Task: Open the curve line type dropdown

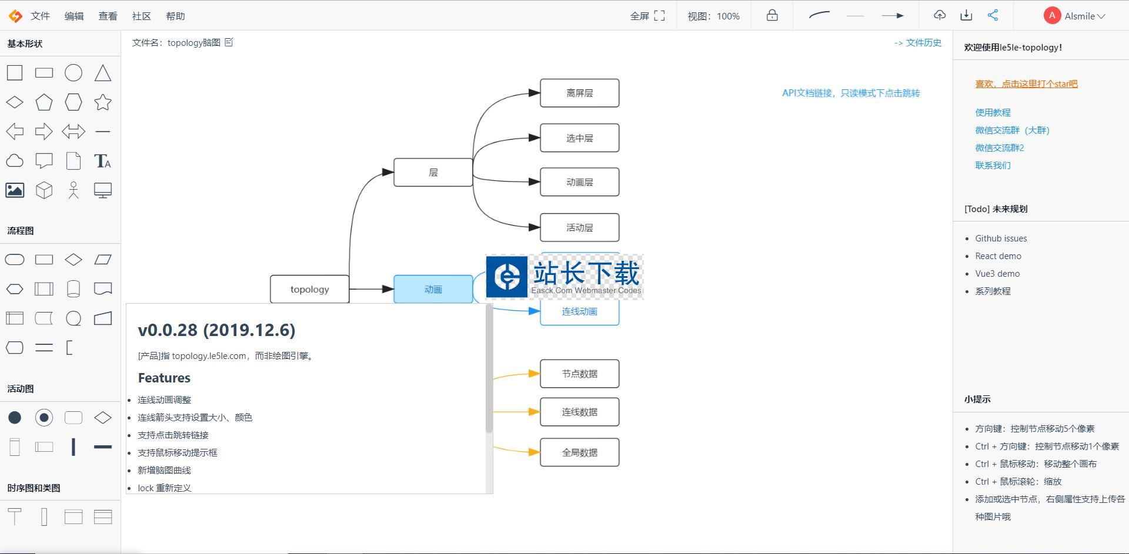Action: [x=819, y=16]
